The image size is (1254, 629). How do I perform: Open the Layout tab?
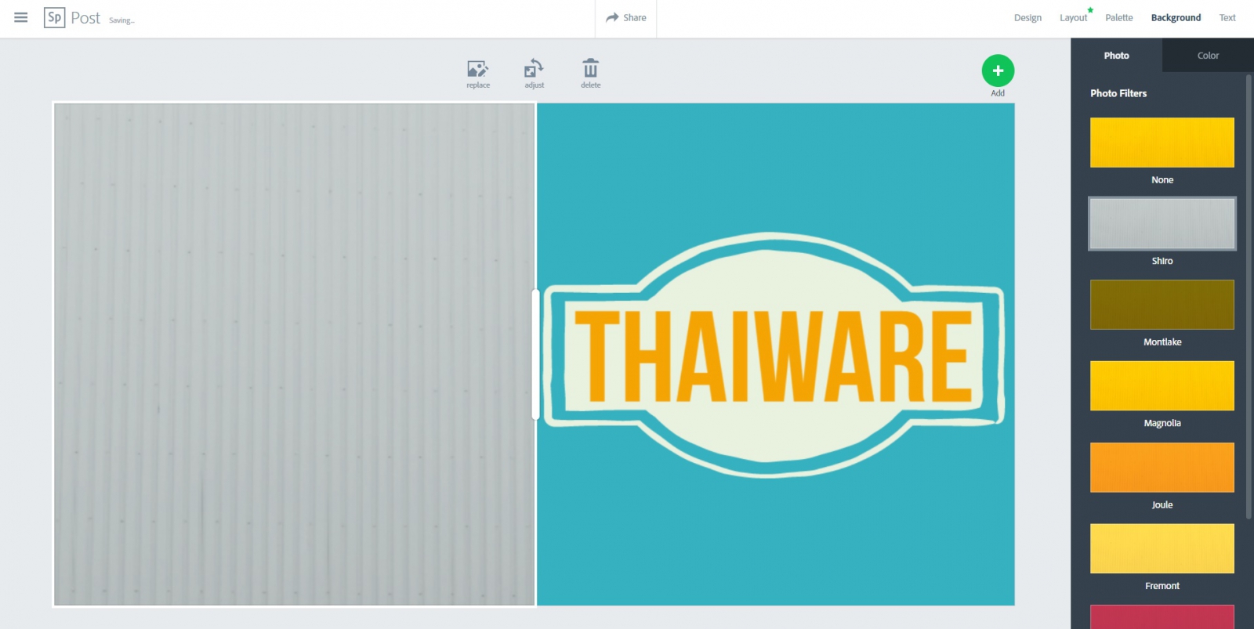click(x=1074, y=18)
